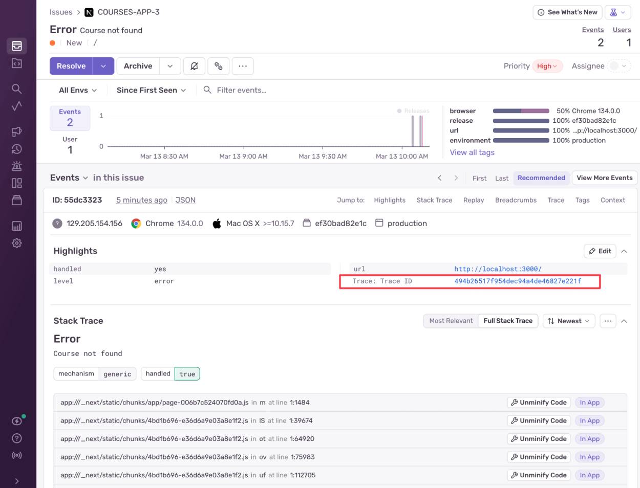The width and height of the screenshot is (640, 488).
Task: Open Session Replays via the clock icon
Action: pos(17,149)
